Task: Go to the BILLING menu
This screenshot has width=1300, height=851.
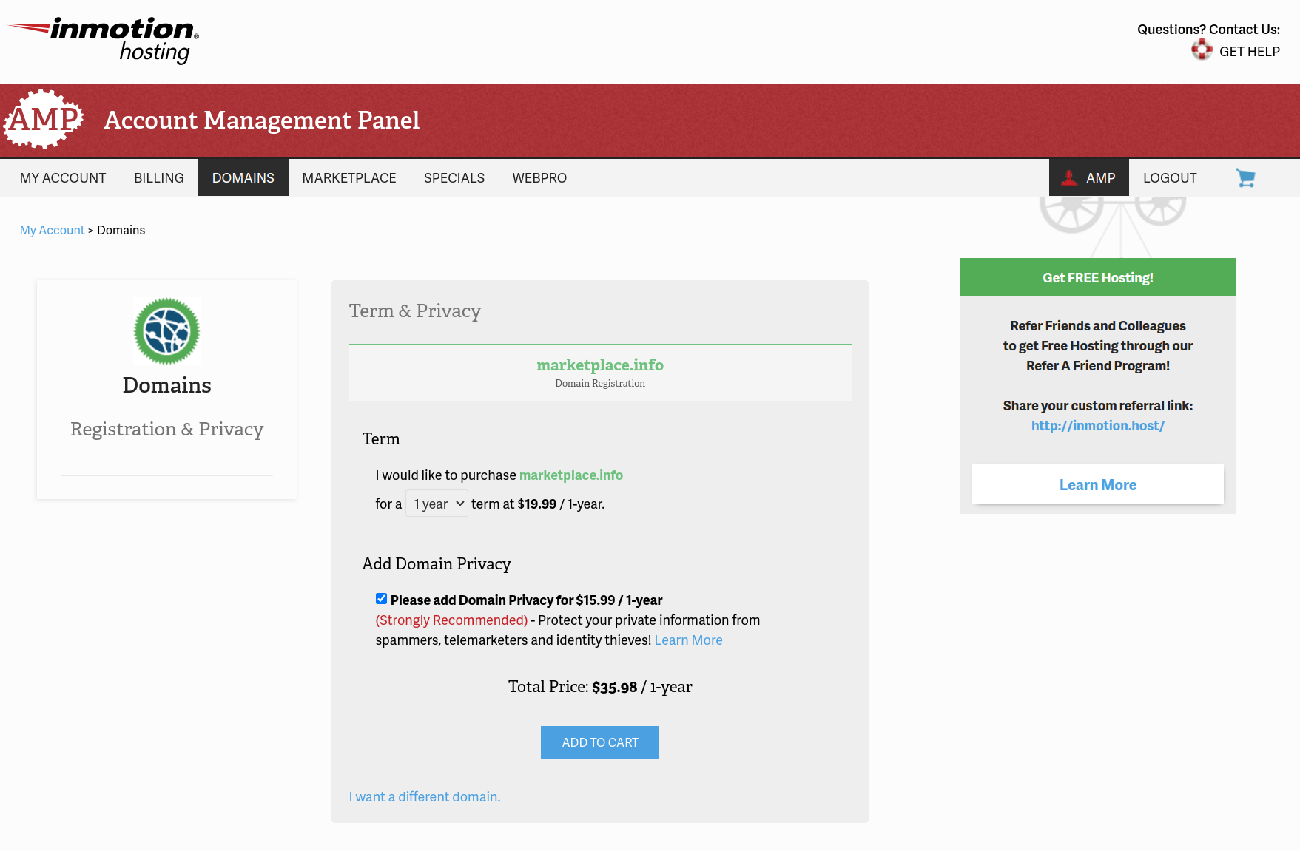Action: [159, 178]
